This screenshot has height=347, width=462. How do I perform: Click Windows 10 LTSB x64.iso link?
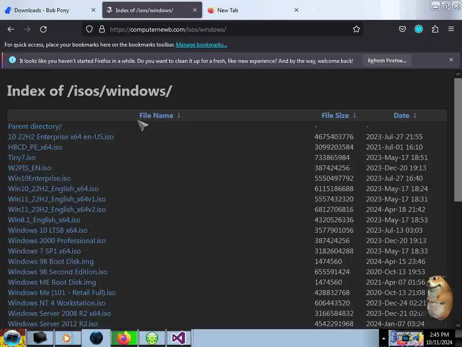click(x=48, y=230)
